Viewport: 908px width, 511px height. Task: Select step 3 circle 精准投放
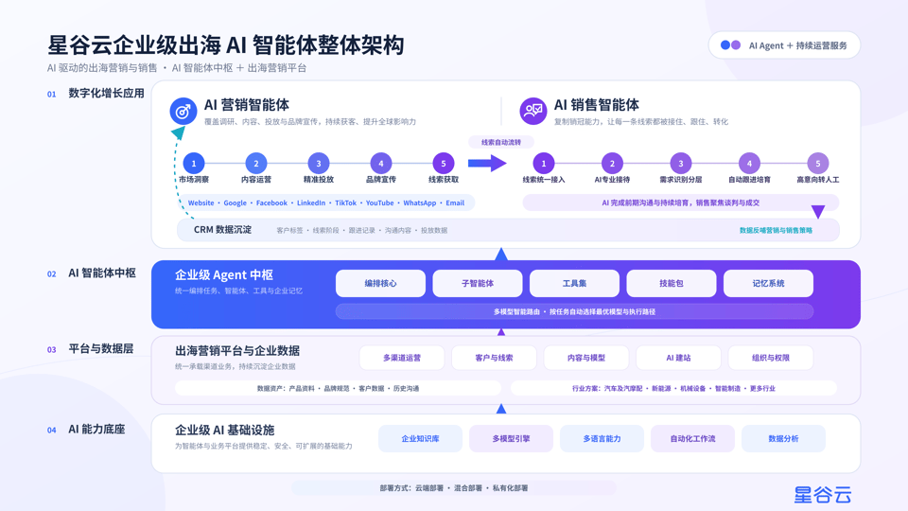(319, 164)
